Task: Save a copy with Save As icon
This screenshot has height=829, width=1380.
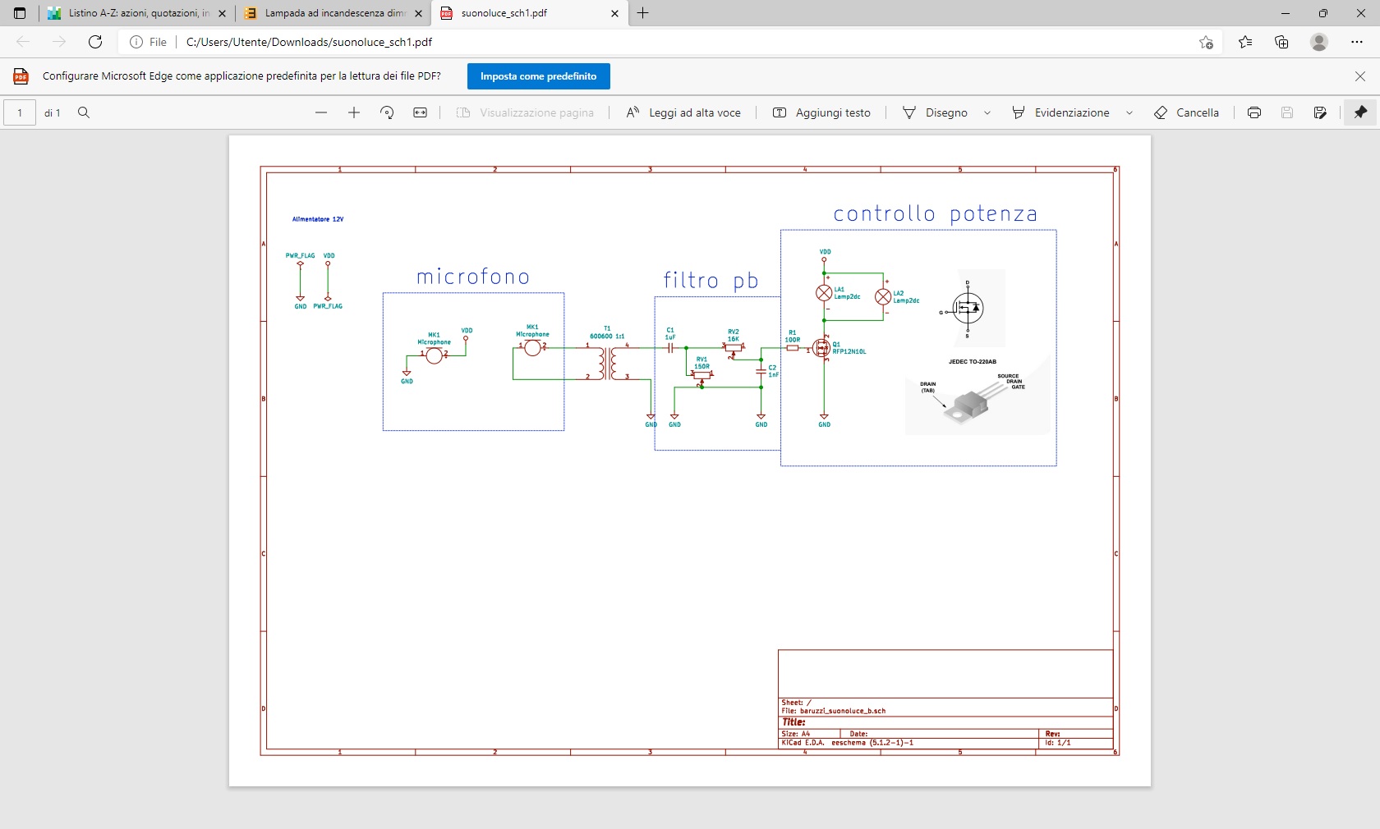Action: [x=1319, y=112]
